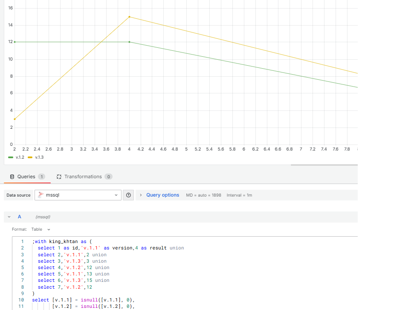Click the query name A

click(x=20, y=217)
